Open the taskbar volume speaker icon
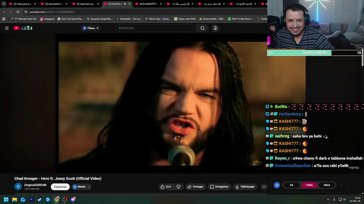 pos(344,199)
